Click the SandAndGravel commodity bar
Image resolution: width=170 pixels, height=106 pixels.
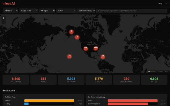(x=128, y=104)
